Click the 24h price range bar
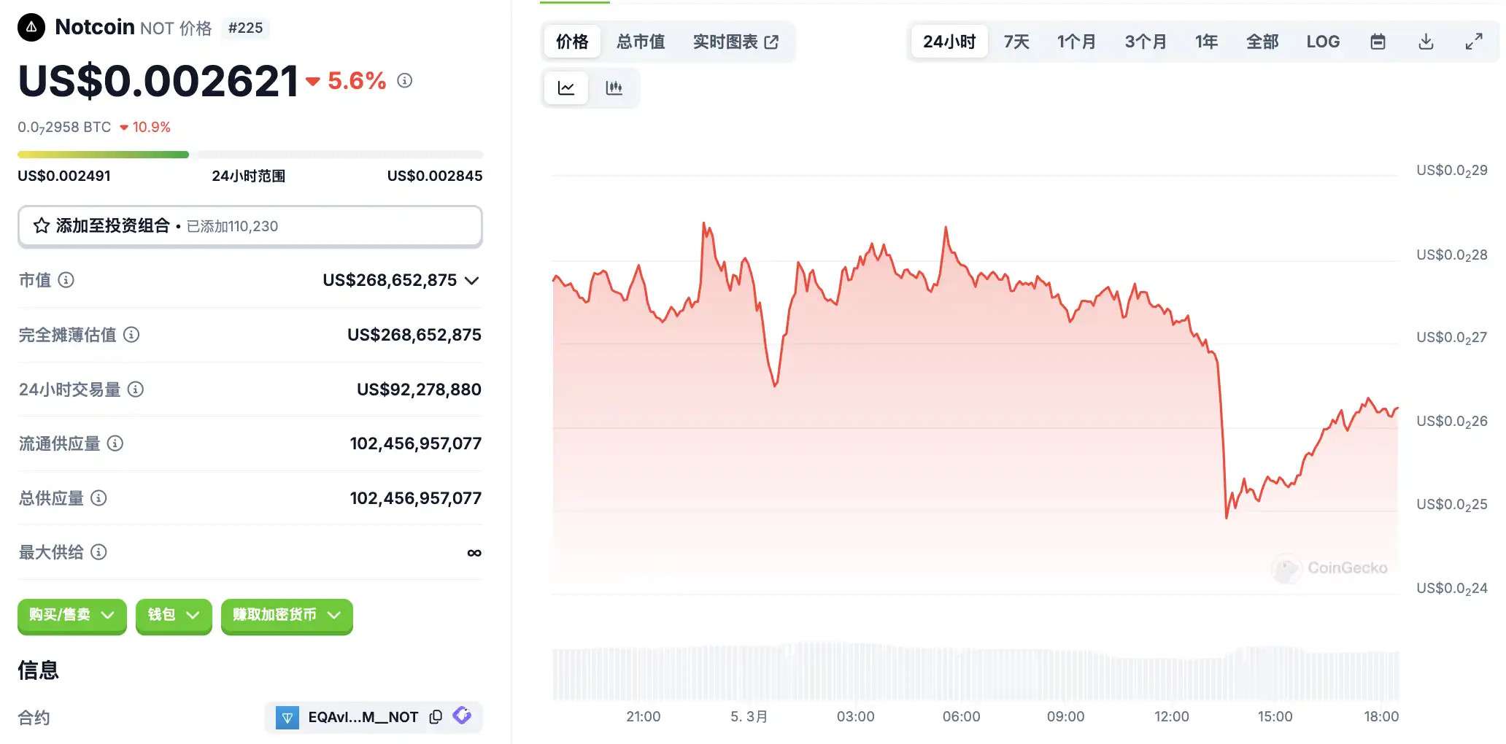Viewport: 1506px width, 744px height. pos(250,155)
